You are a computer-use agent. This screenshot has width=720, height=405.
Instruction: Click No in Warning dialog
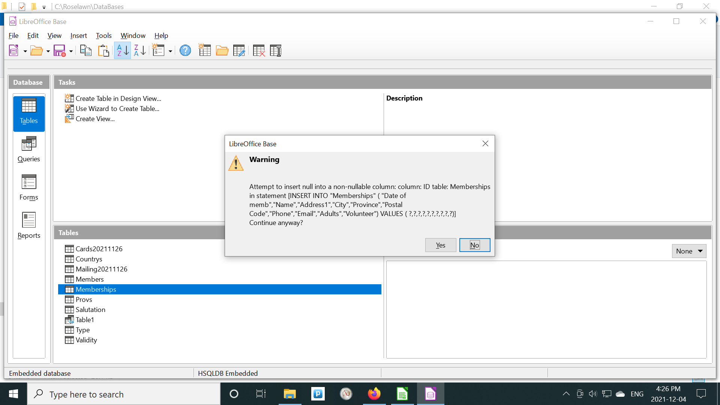tap(475, 245)
